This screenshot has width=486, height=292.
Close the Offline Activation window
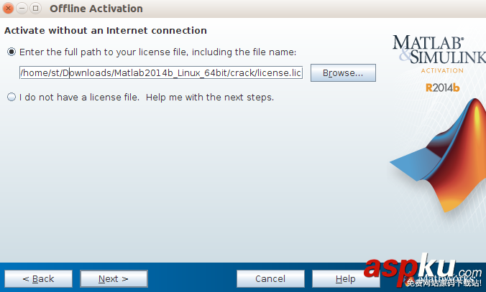[9, 9]
